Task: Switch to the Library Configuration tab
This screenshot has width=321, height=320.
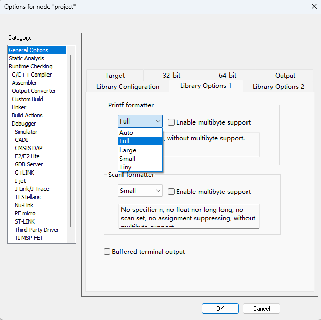Action: [128, 87]
